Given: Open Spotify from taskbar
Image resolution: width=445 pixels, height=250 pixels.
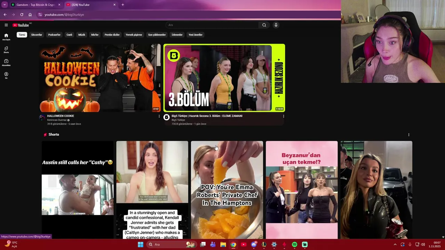Looking at the screenshot, I should coord(294,244).
